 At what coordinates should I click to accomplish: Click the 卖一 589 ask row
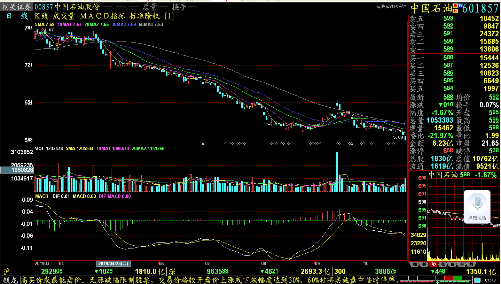tap(454, 49)
